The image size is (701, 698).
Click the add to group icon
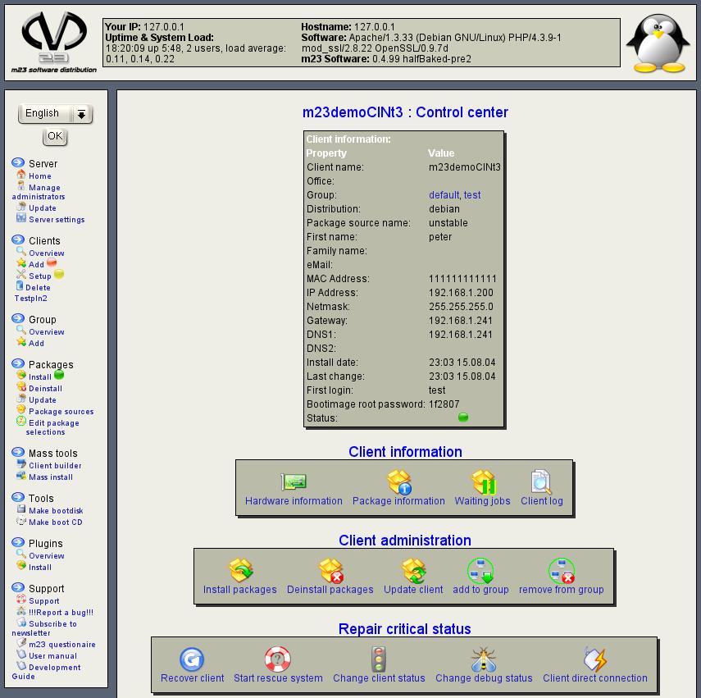[x=480, y=571]
